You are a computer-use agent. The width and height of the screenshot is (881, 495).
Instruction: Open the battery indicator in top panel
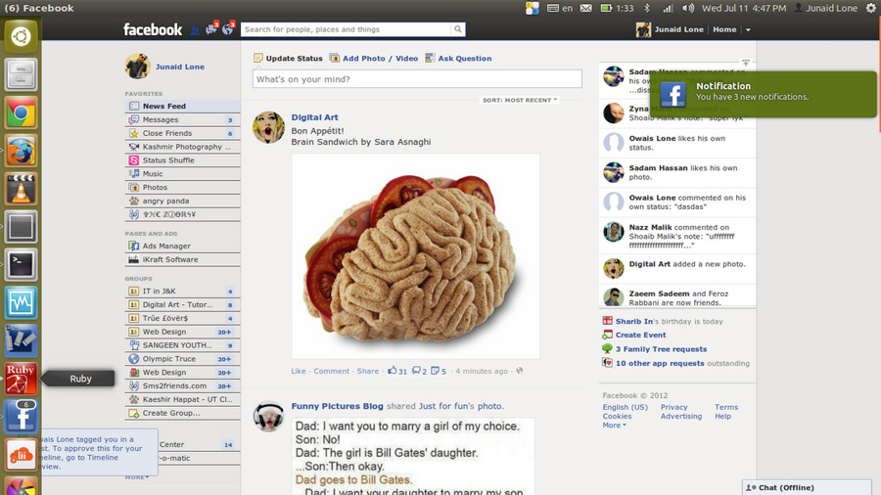tap(606, 8)
